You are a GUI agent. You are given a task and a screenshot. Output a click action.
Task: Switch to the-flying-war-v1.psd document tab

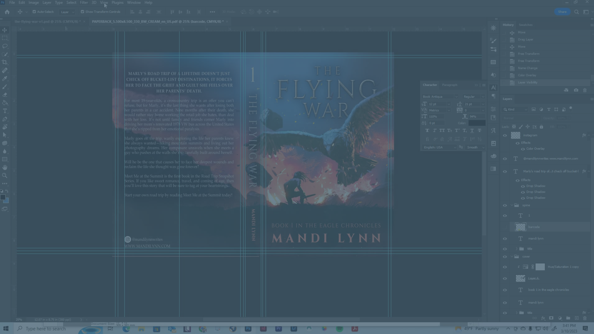48,22
